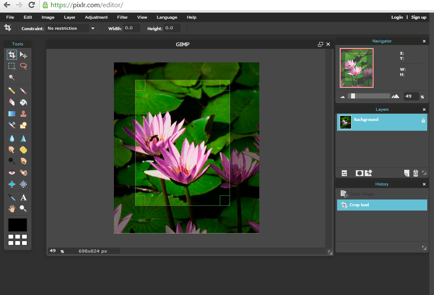Activate the Hand pan tool
This screenshot has width=434, height=295.
[x=11, y=209]
